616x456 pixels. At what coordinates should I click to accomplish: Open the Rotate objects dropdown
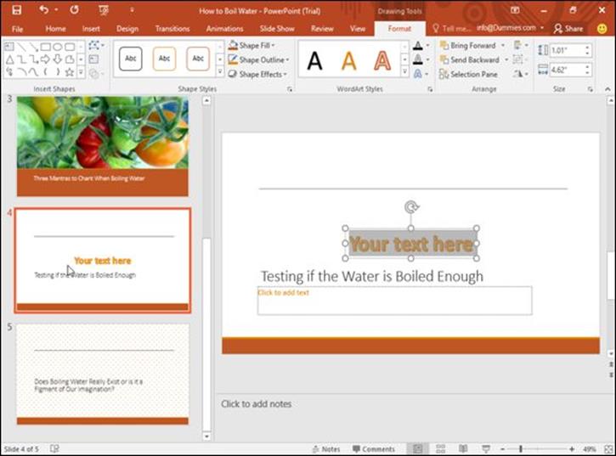521,74
